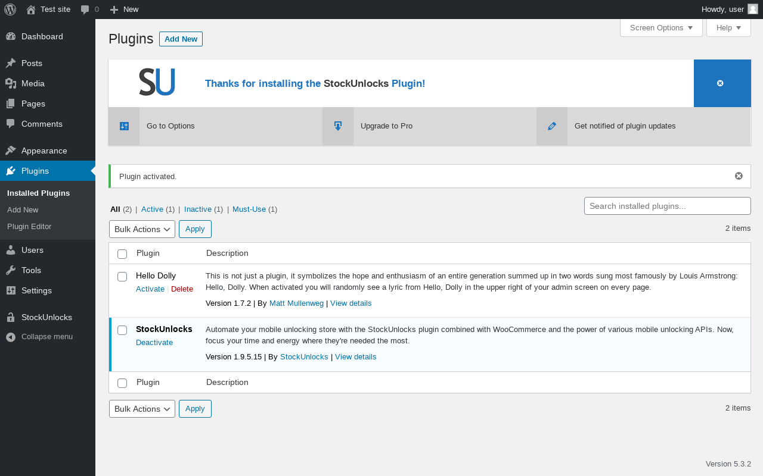763x476 pixels.
Task: Click Get notified of plugin updates
Action: (625, 126)
